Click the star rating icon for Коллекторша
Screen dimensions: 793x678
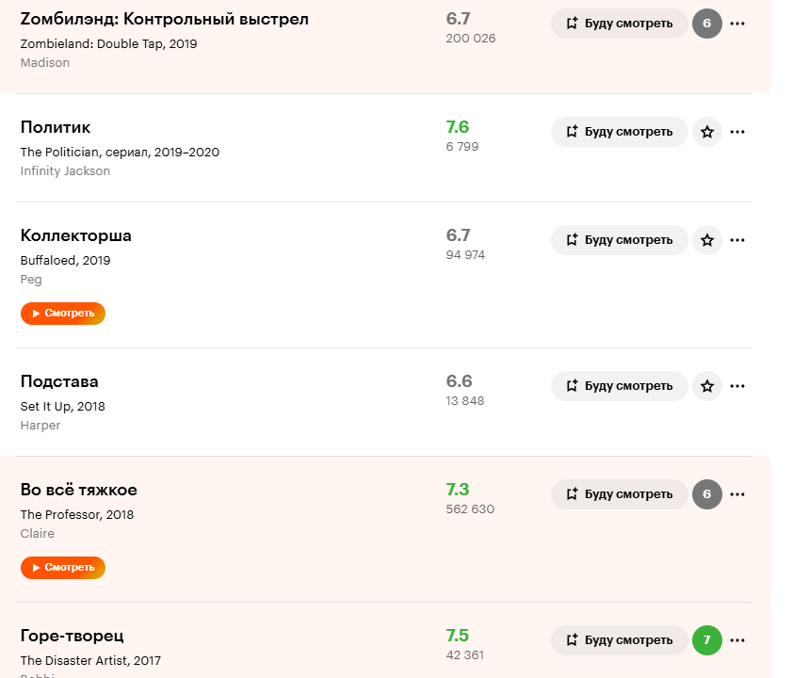click(707, 240)
